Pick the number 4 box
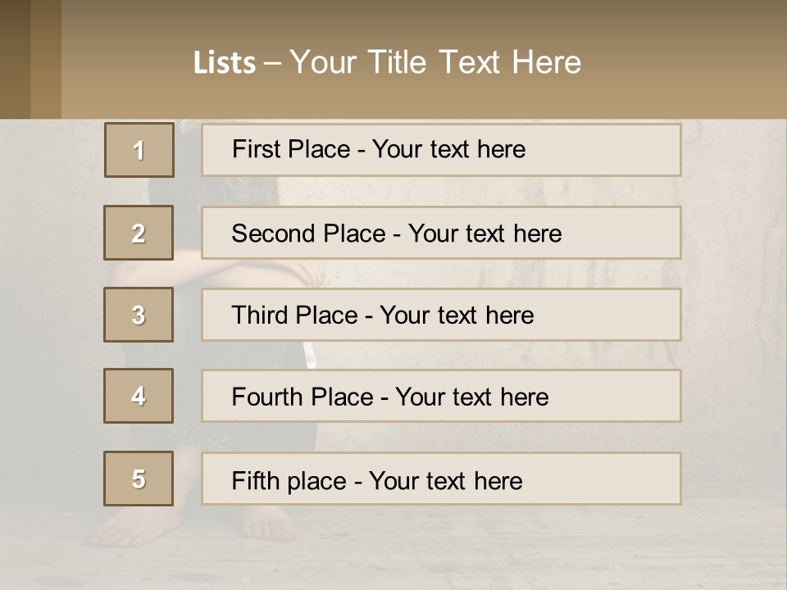This screenshot has width=787, height=590. point(139,396)
